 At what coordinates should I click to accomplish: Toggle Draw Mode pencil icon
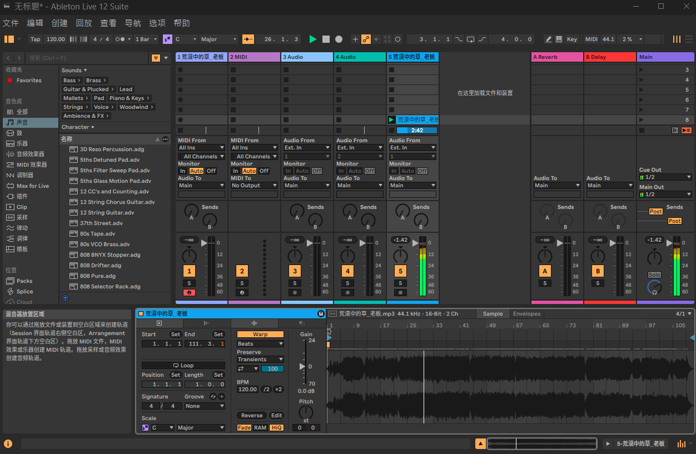coord(549,39)
